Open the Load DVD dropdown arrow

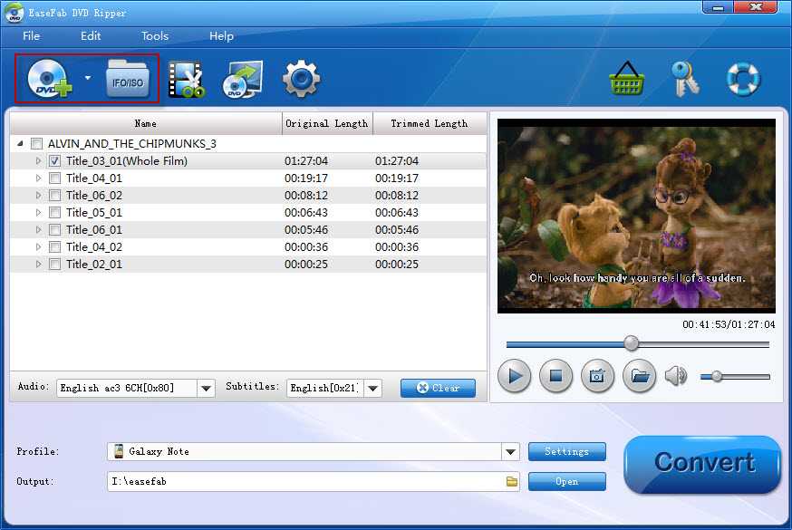point(87,78)
